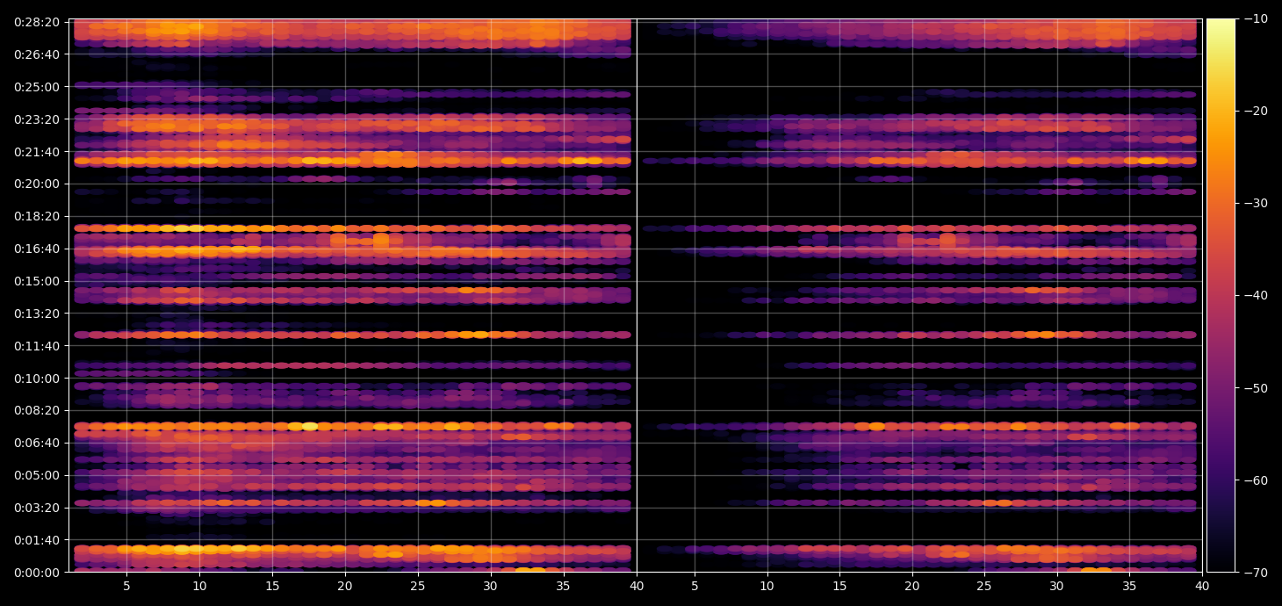This screenshot has width=1282, height=606.
Task: Click the −50 colorbar tick label
Action: (x=1254, y=387)
